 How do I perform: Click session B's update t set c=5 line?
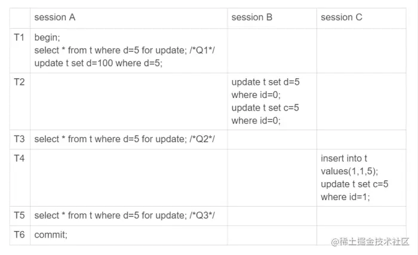tap(265, 107)
